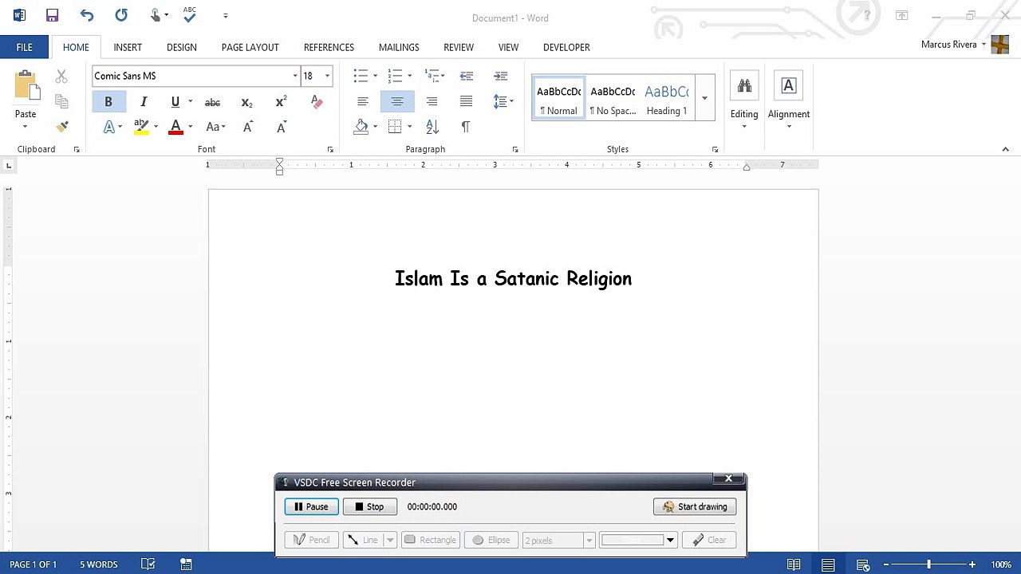Click Start drawing in VSDC recorder
This screenshot has height=574, width=1021.
point(695,506)
